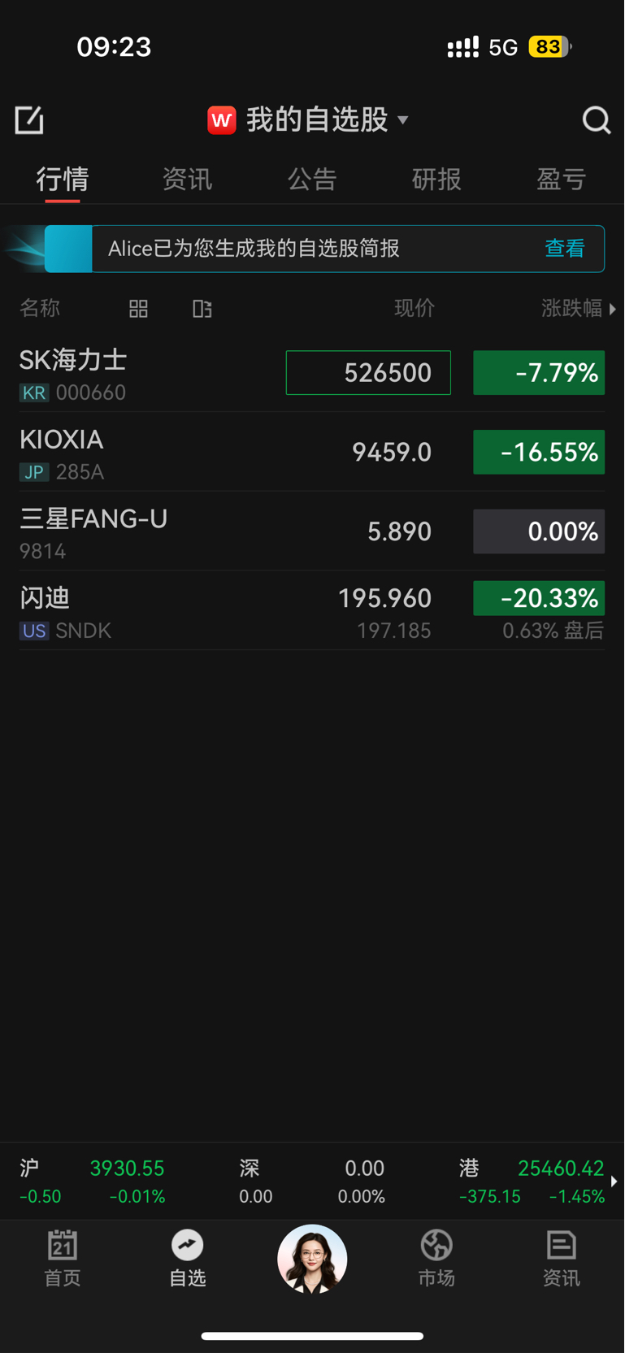
Task: Sort by the 现价 column header
Action: click(414, 309)
